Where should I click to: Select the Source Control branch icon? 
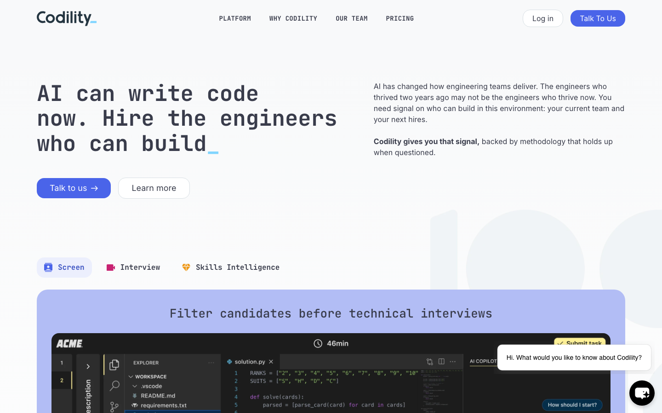(x=114, y=407)
